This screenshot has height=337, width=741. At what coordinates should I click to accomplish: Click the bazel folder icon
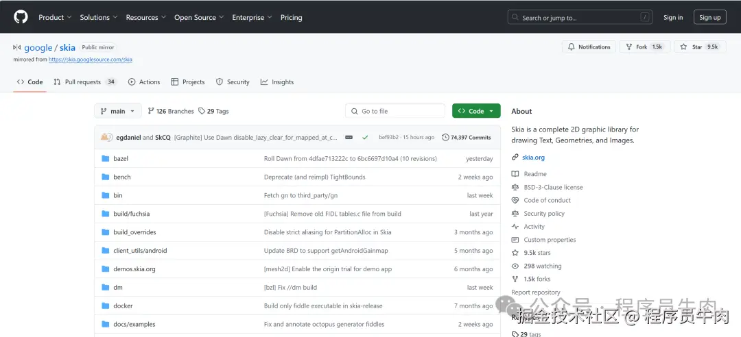[x=106, y=159]
